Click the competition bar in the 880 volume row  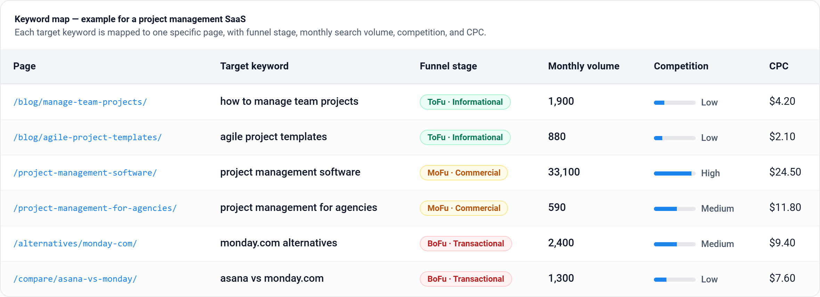pyautogui.click(x=674, y=138)
